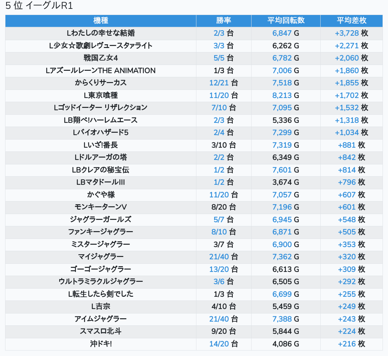388x356 pixels.
Task: Select Lゴッドイーター リザレクション machine name
Action: 101,108
